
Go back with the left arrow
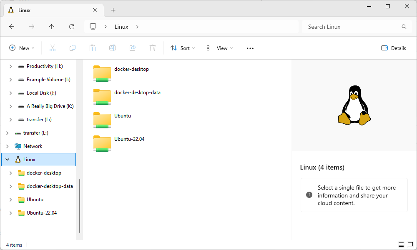click(12, 27)
